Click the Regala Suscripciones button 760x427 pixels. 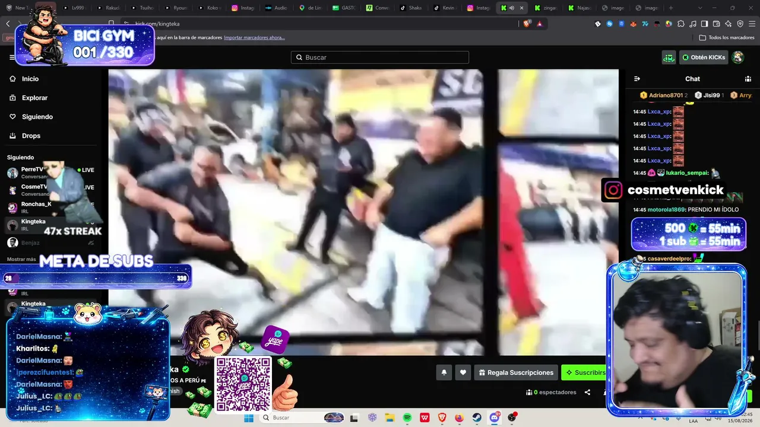[x=515, y=372]
